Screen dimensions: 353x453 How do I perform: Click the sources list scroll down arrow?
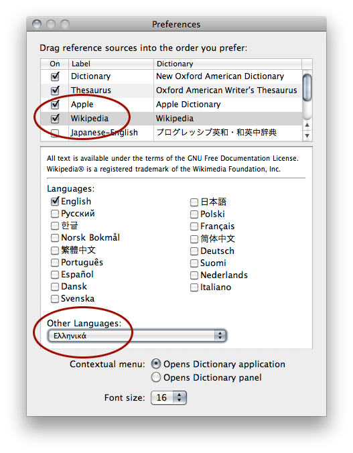coord(307,135)
